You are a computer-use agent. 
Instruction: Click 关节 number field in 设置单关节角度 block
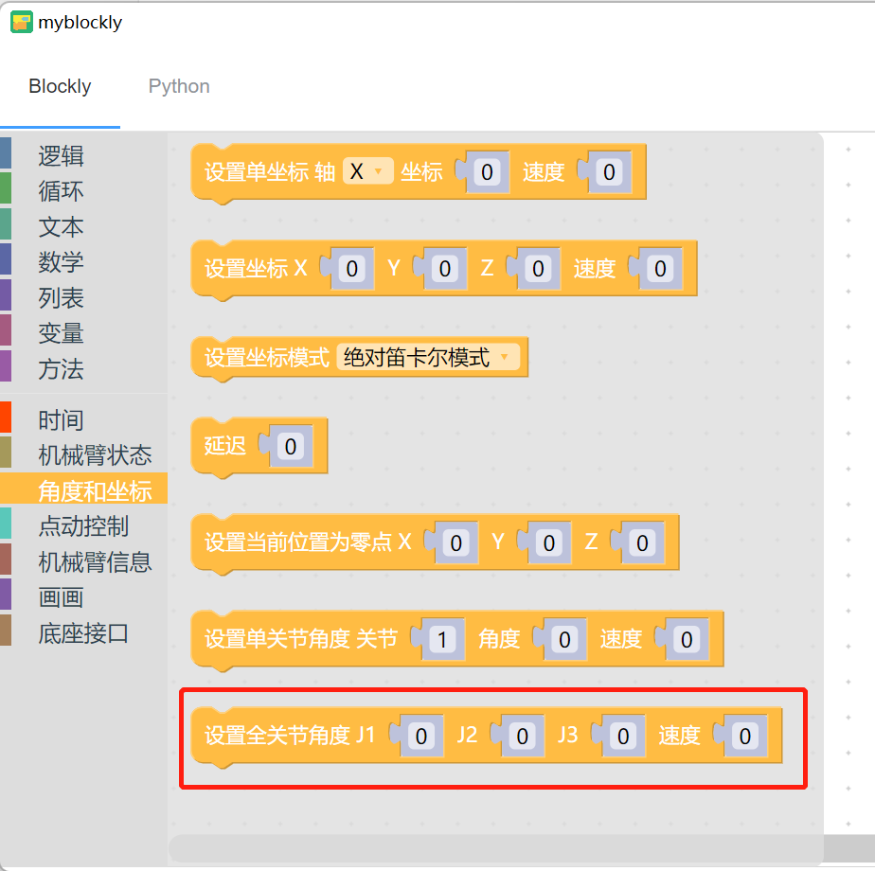pyautogui.click(x=442, y=639)
